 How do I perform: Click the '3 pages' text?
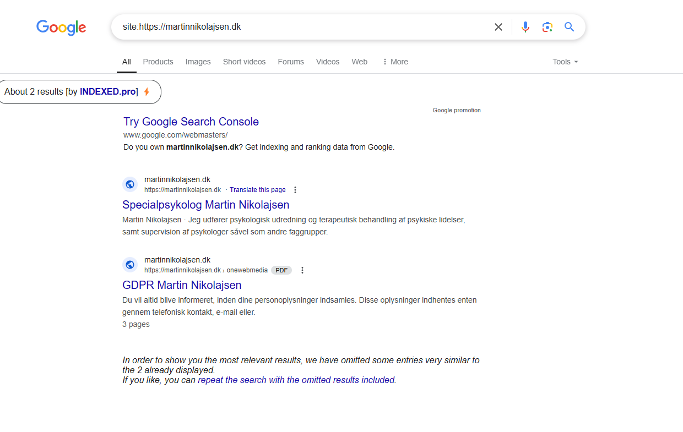coord(136,324)
